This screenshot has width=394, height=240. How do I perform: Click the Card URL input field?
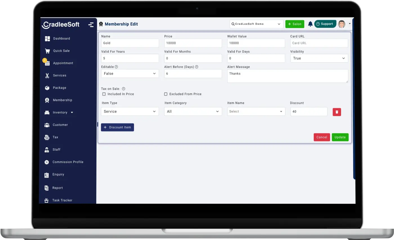coord(319,43)
